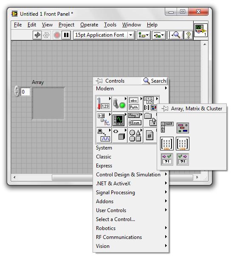Viewport: 231px width, 256px height.
Task: Click the Run arrow button
Action: [37, 35]
